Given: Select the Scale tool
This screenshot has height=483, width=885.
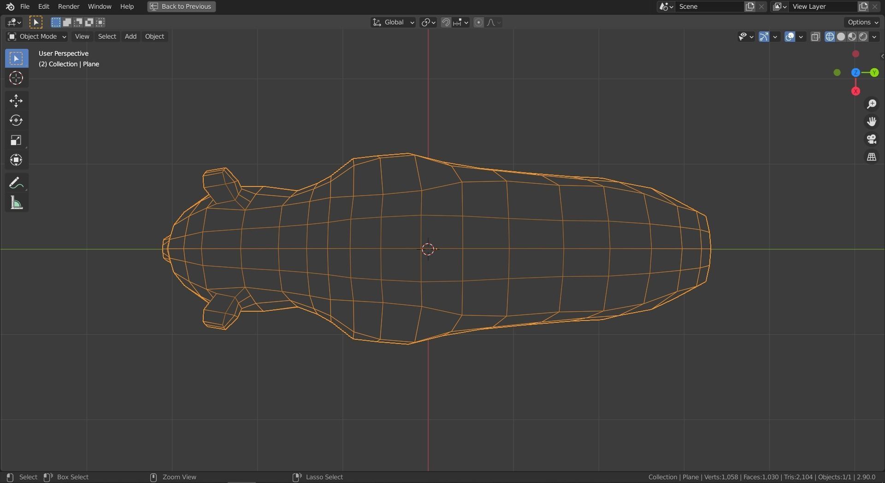Looking at the screenshot, I should (16, 140).
